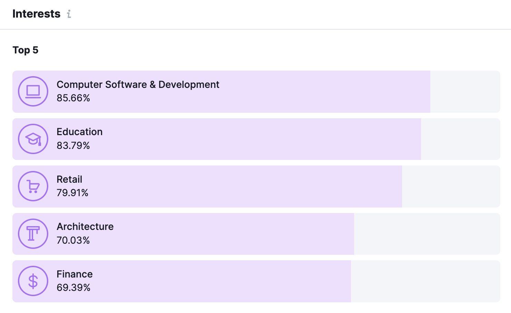Select the circled dollar symbol for Finance

click(x=33, y=281)
